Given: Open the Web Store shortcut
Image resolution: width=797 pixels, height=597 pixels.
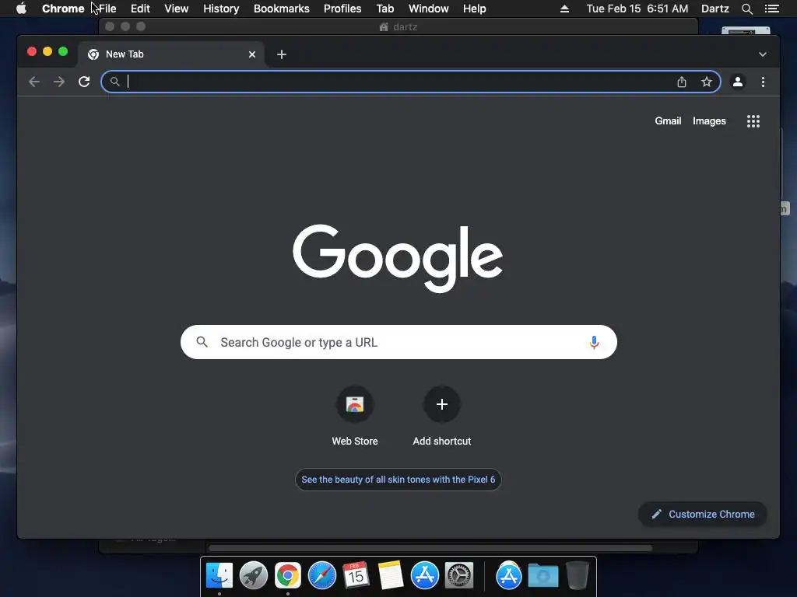Looking at the screenshot, I should [x=355, y=417].
